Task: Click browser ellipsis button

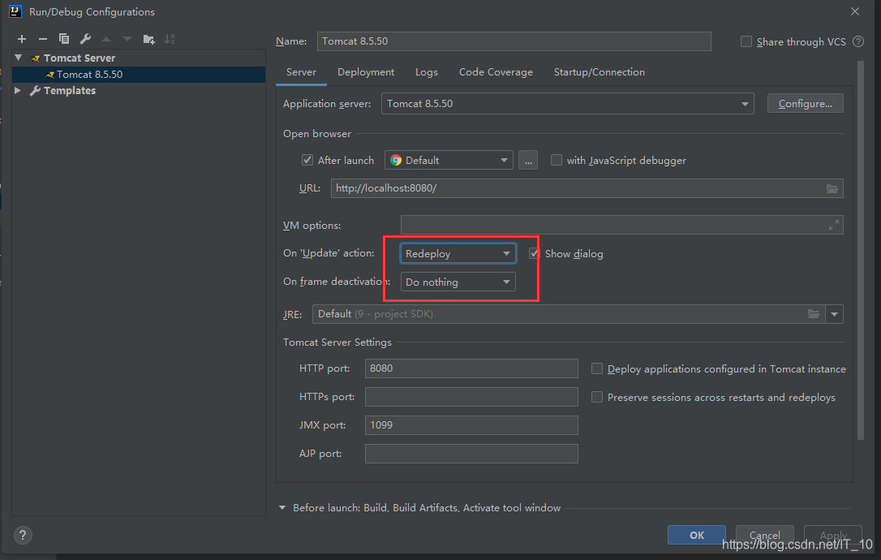Action: pyautogui.click(x=527, y=160)
